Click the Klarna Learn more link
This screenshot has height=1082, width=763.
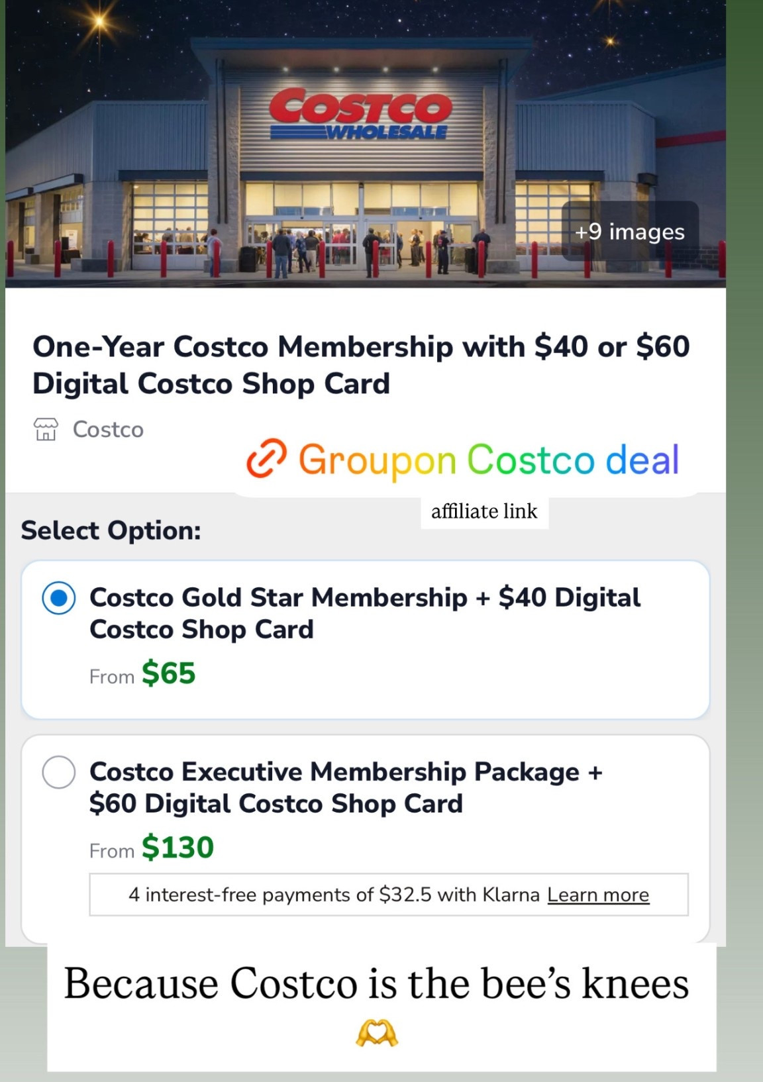tap(597, 895)
